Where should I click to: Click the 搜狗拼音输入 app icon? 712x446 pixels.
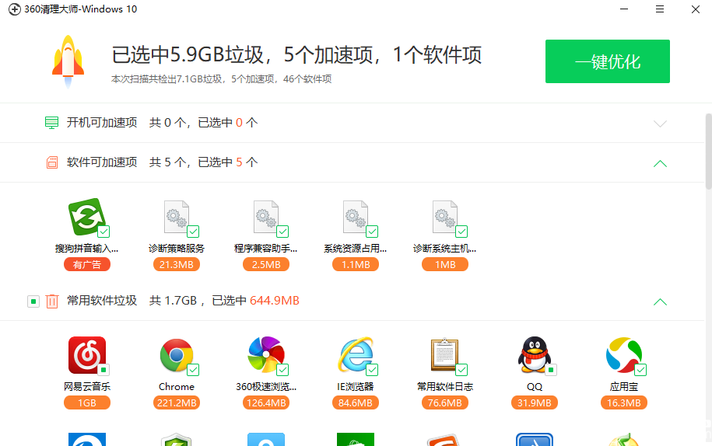(86, 217)
